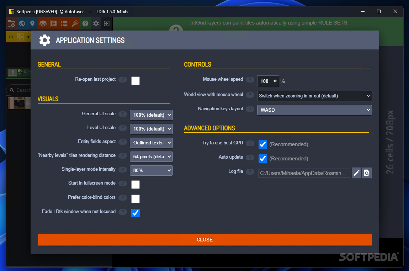Show help for Navigation keys layout
Screen dimensions: 409x271
(250, 109)
